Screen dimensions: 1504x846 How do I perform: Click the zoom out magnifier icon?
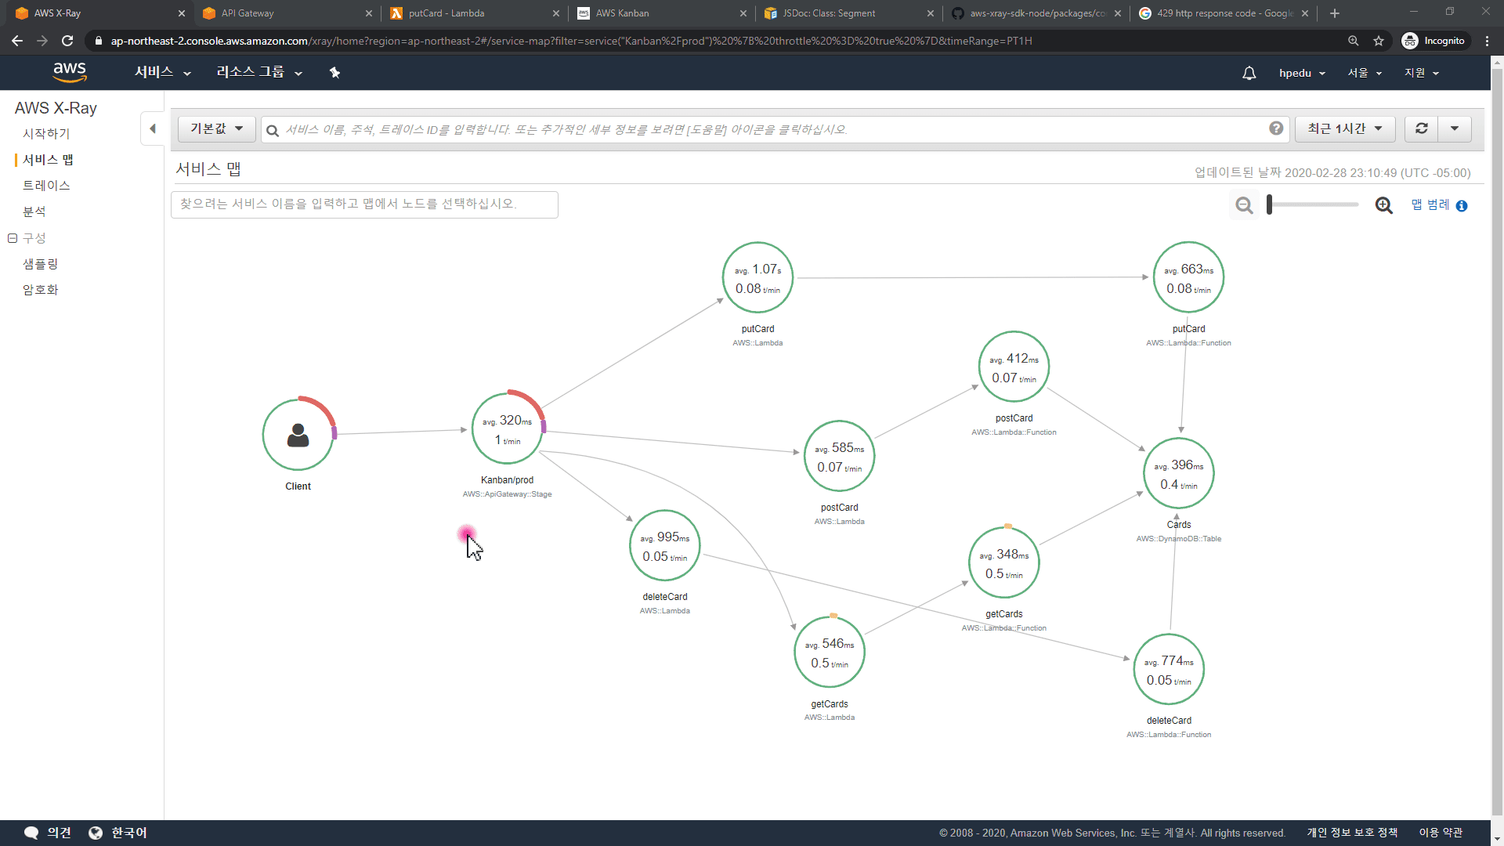(x=1244, y=205)
